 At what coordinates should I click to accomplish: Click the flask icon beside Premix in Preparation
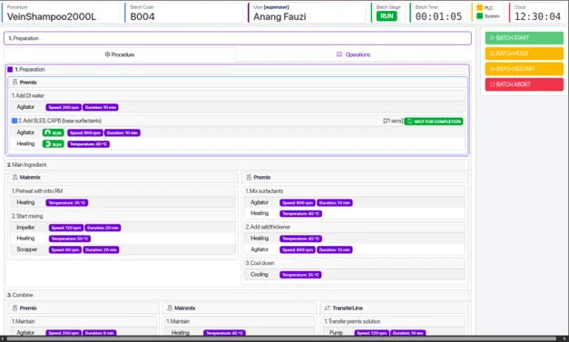[15, 83]
